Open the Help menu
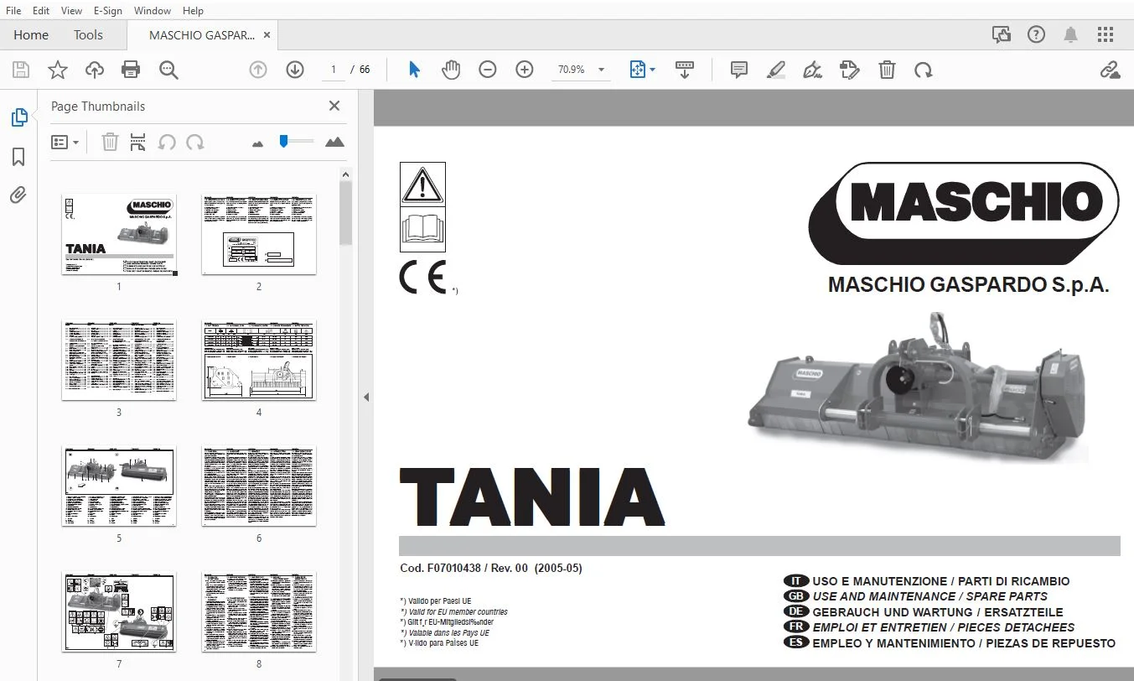 click(x=193, y=11)
